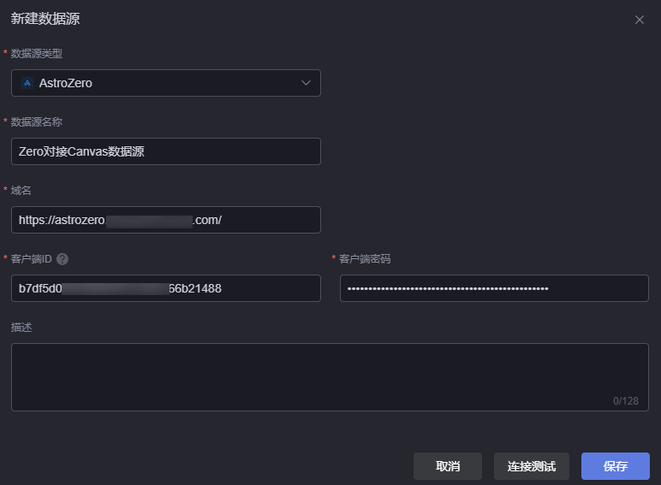Click the 新建数据源 dialog title
The height and width of the screenshot is (485, 661).
45,19
